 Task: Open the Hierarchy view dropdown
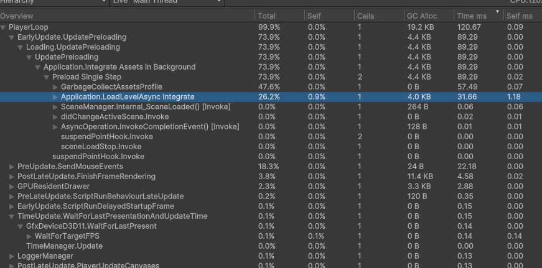55,2
